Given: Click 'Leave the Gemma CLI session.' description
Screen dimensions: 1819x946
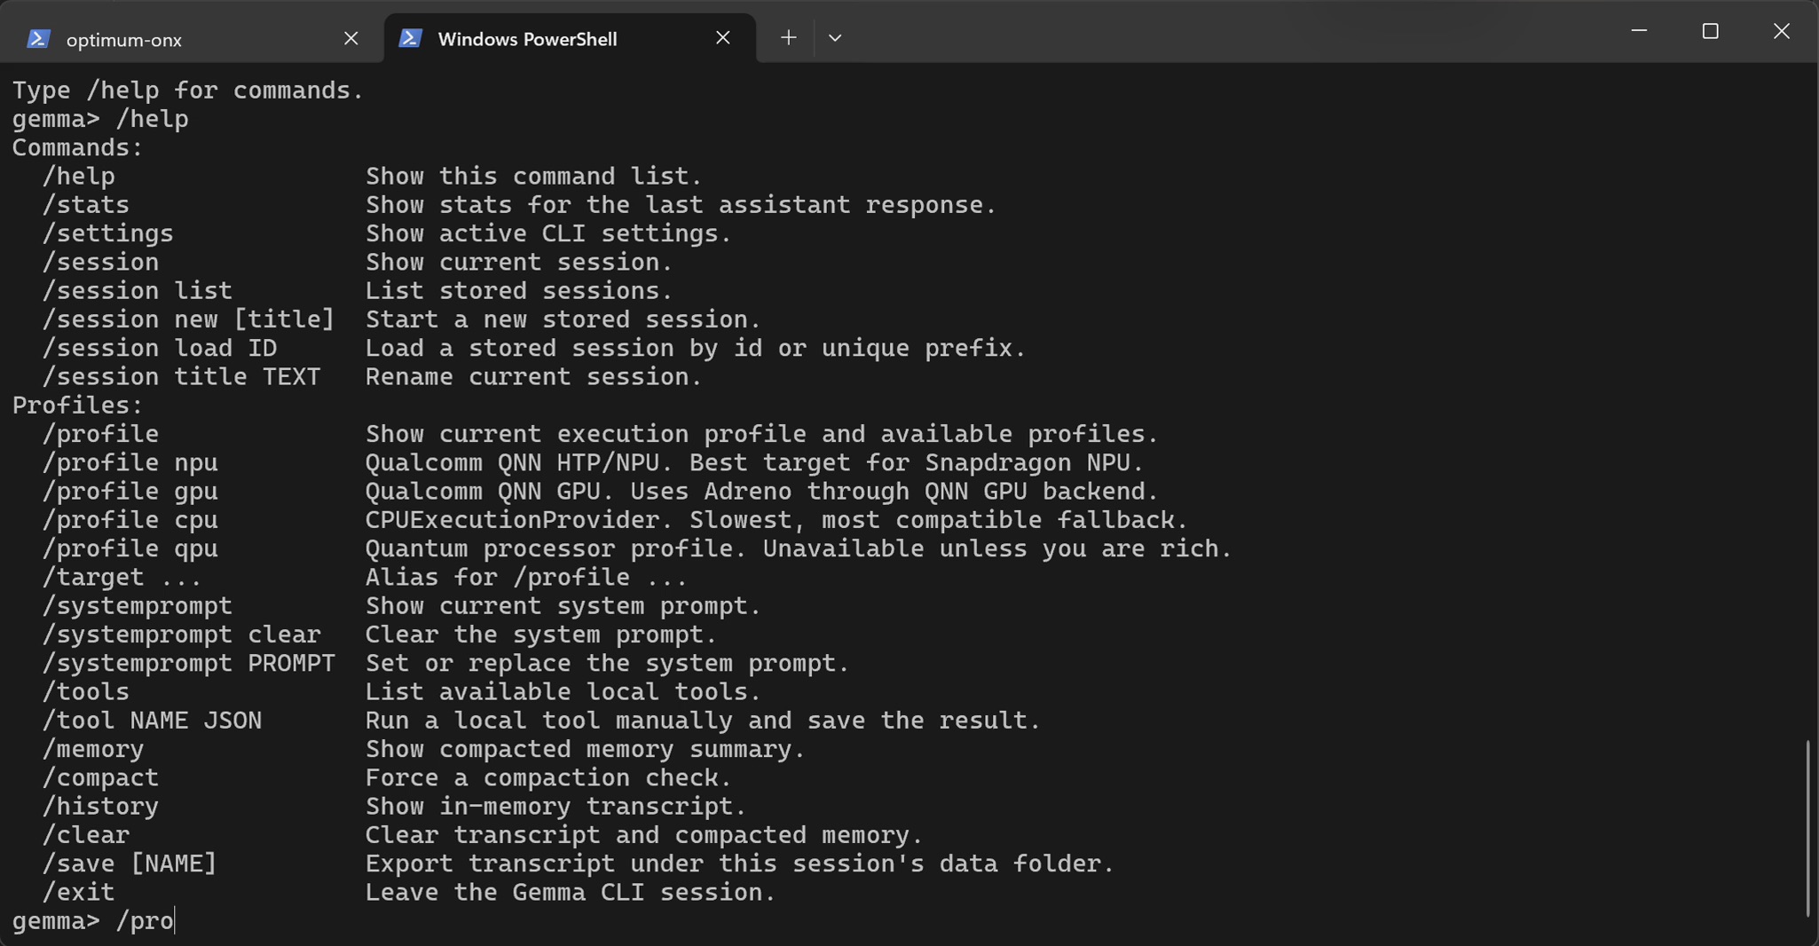Looking at the screenshot, I should point(571,892).
